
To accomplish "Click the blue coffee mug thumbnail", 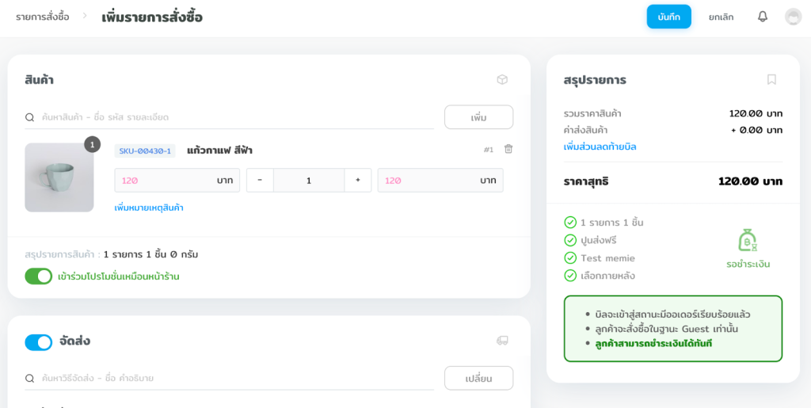I will [x=59, y=177].
